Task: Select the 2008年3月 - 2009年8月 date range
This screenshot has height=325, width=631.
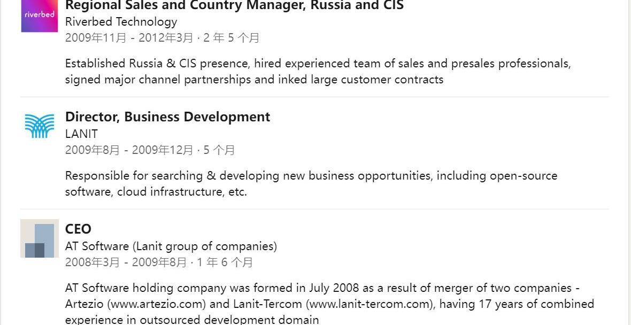Action: click(x=126, y=262)
